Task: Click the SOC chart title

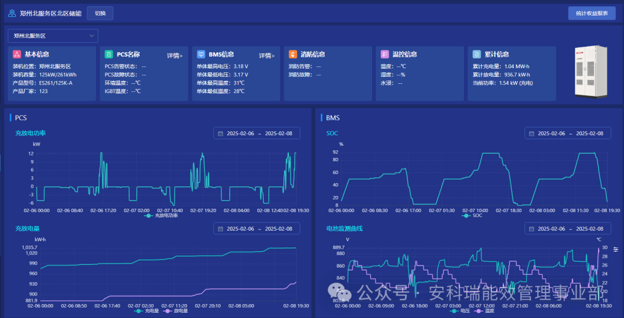Action: click(332, 133)
